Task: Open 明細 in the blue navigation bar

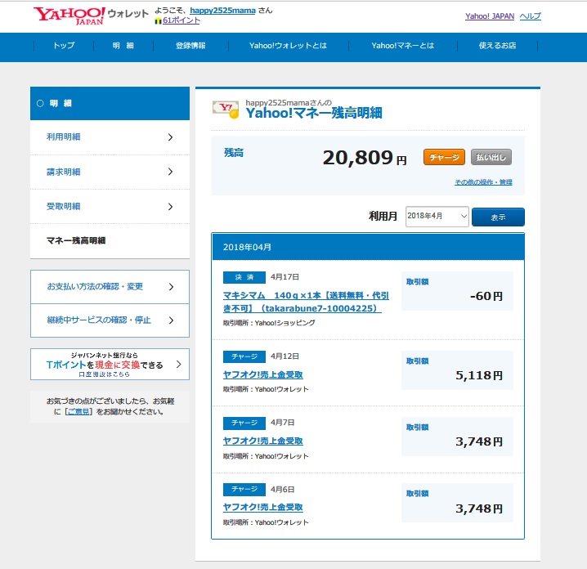Action: [x=123, y=46]
